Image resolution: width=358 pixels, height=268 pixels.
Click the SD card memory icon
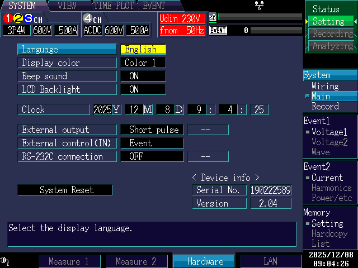coord(213,18)
